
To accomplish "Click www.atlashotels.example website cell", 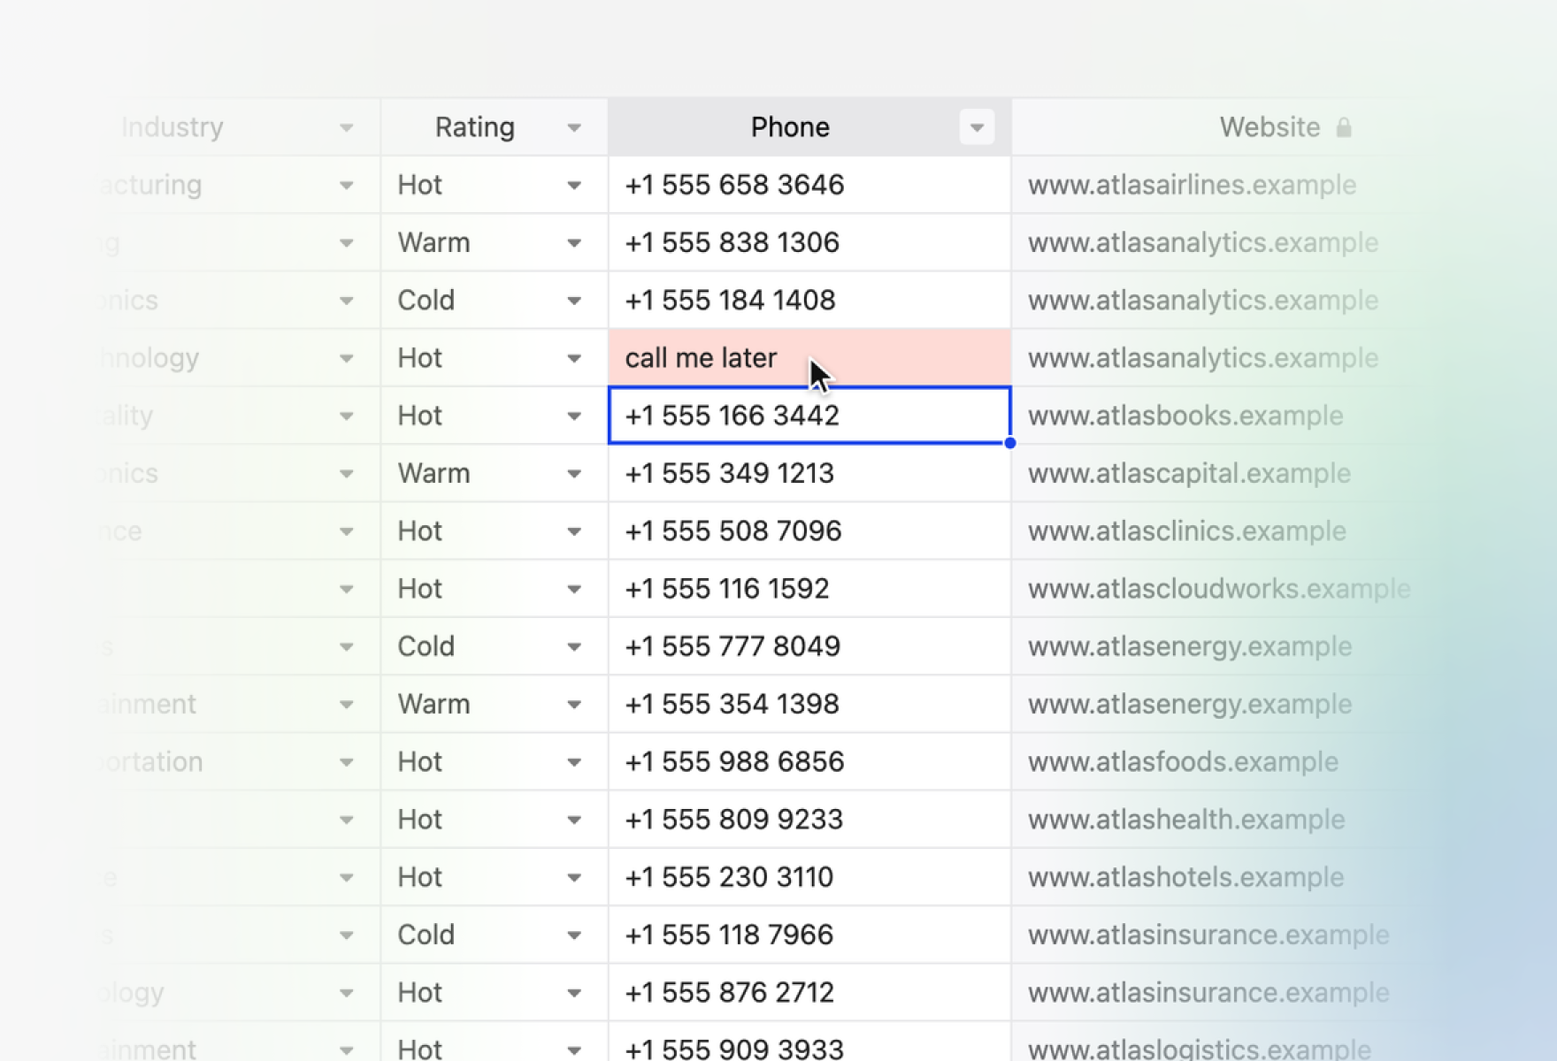I will click(1185, 877).
